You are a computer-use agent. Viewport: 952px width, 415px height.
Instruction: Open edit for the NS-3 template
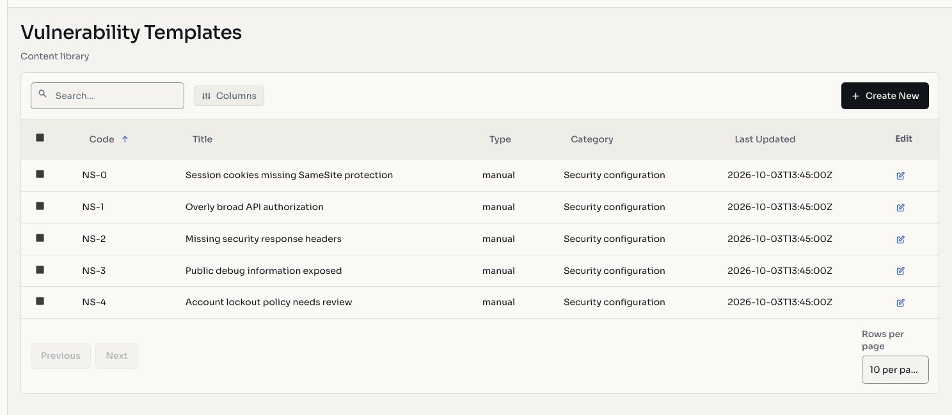click(900, 271)
